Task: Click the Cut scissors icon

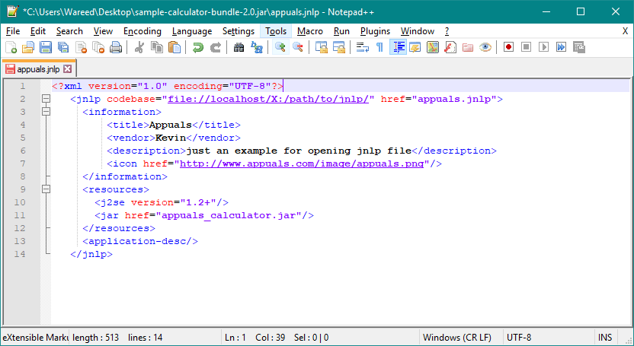Action: pyautogui.click(x=139, y=47)
